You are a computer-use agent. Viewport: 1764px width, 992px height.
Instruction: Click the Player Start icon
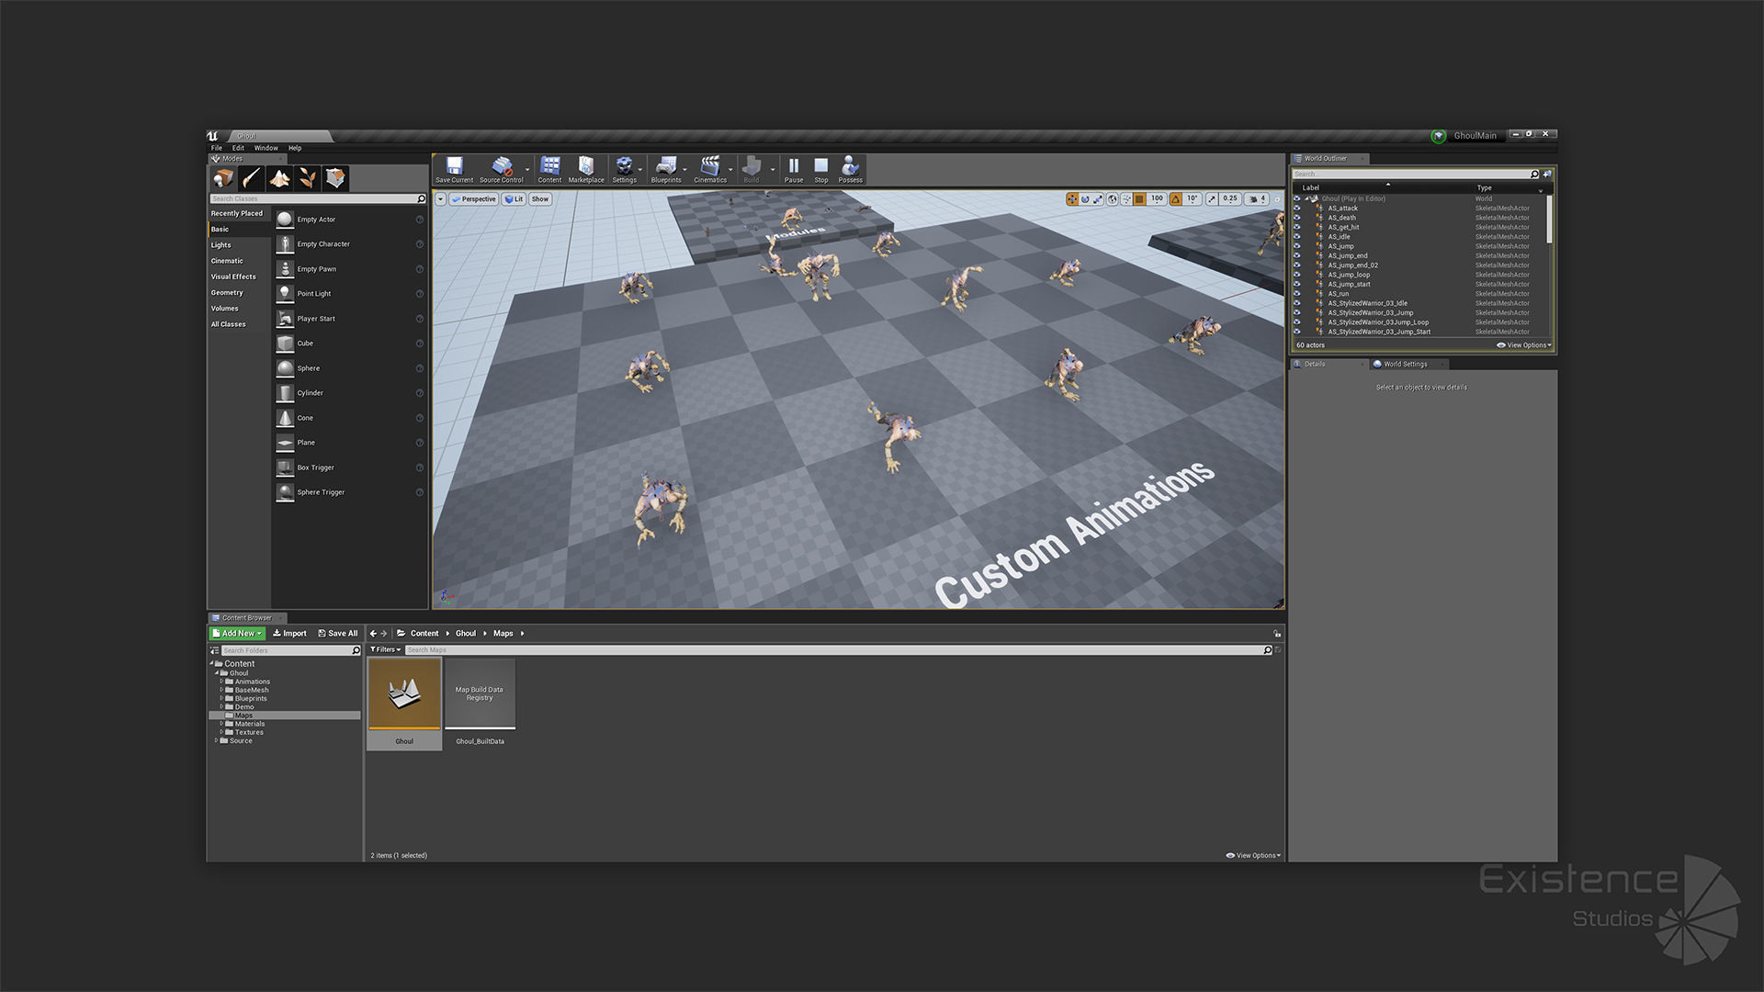[x=285, y=319]
